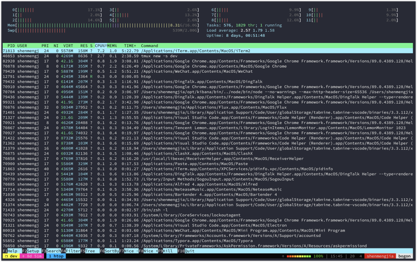Screen dimensions: 417x262
Task: Click the NI column header
Action: [56, 46]
